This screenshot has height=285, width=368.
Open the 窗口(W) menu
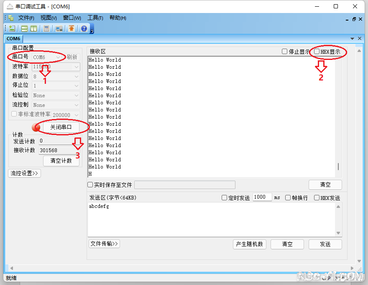[72, 18]
